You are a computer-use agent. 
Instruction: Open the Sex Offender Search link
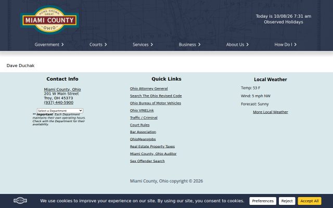147,161
